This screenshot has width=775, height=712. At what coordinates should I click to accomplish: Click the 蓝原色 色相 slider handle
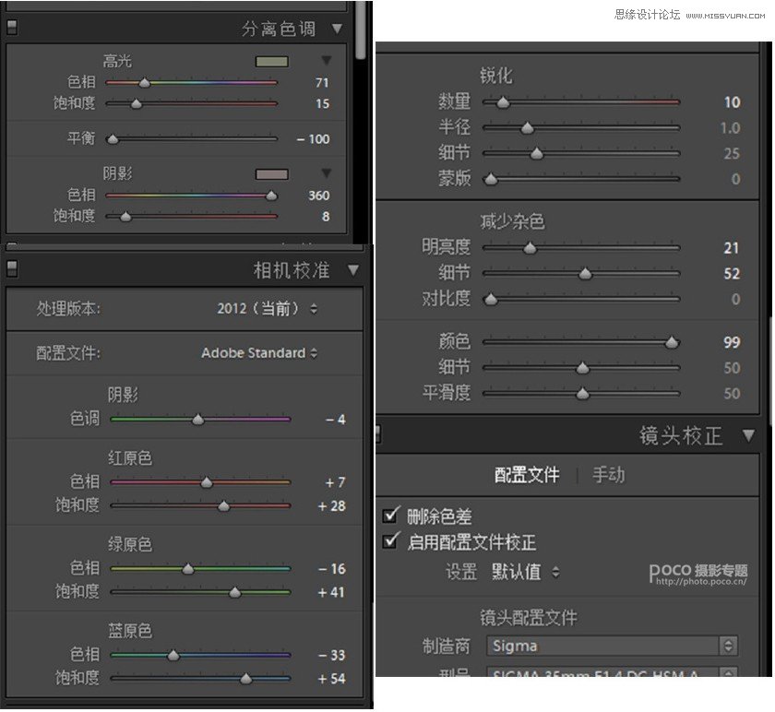(173, 655)
